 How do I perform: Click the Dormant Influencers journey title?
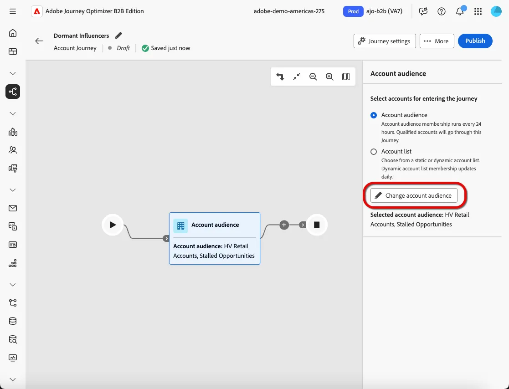[82, 36]
